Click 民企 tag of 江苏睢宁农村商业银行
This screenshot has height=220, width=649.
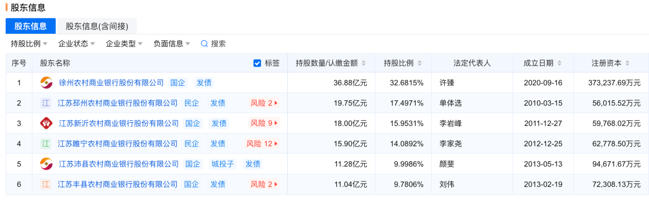(x=192, y=144)
